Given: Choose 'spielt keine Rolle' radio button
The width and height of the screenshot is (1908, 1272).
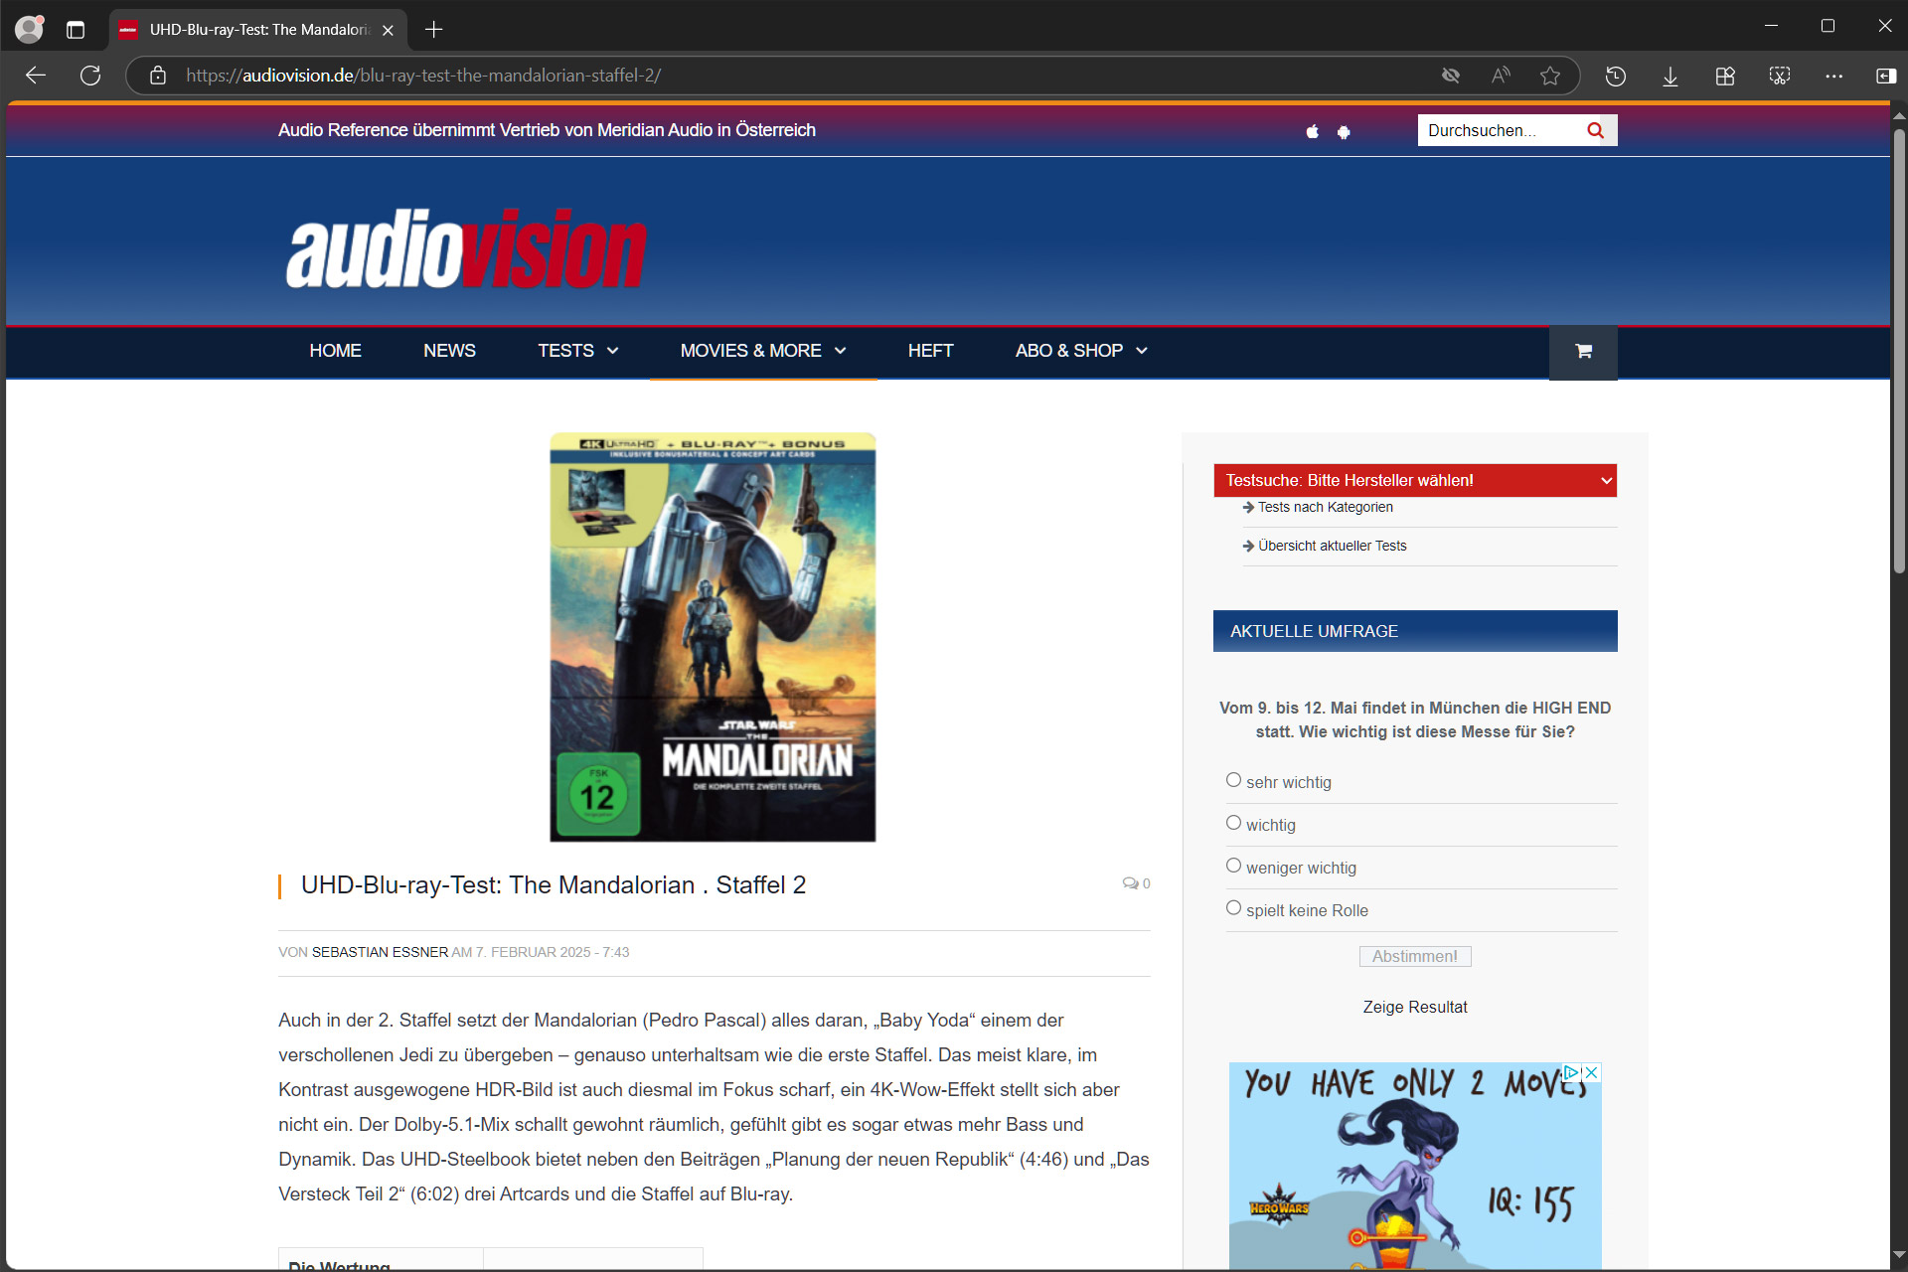Looking at the screenshot, I should pos(1233,908).
